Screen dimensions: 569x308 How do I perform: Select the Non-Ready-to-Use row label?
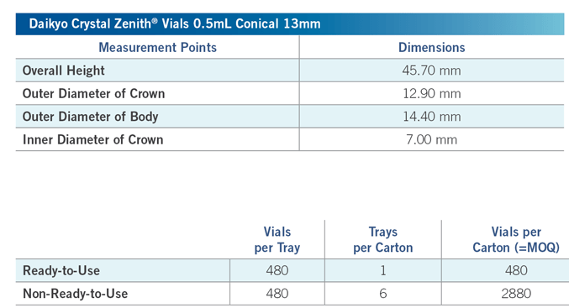75,294
